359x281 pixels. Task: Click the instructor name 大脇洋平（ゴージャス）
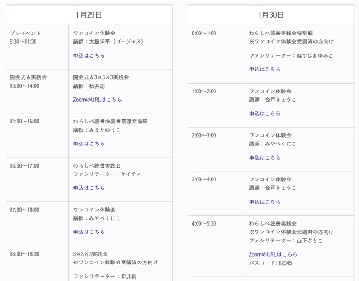point(116,41)
